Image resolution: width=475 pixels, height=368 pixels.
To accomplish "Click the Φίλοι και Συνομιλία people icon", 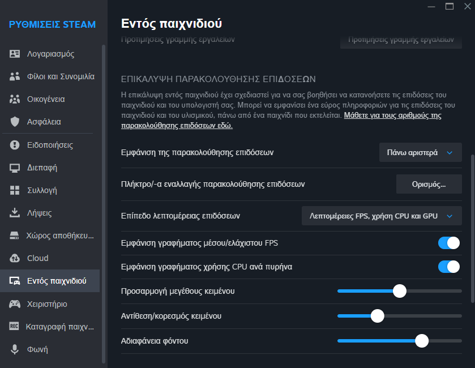I will point(15,76).
